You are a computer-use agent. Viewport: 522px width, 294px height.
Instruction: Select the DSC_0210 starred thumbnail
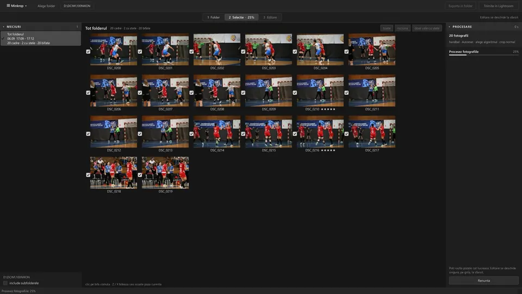320,91
